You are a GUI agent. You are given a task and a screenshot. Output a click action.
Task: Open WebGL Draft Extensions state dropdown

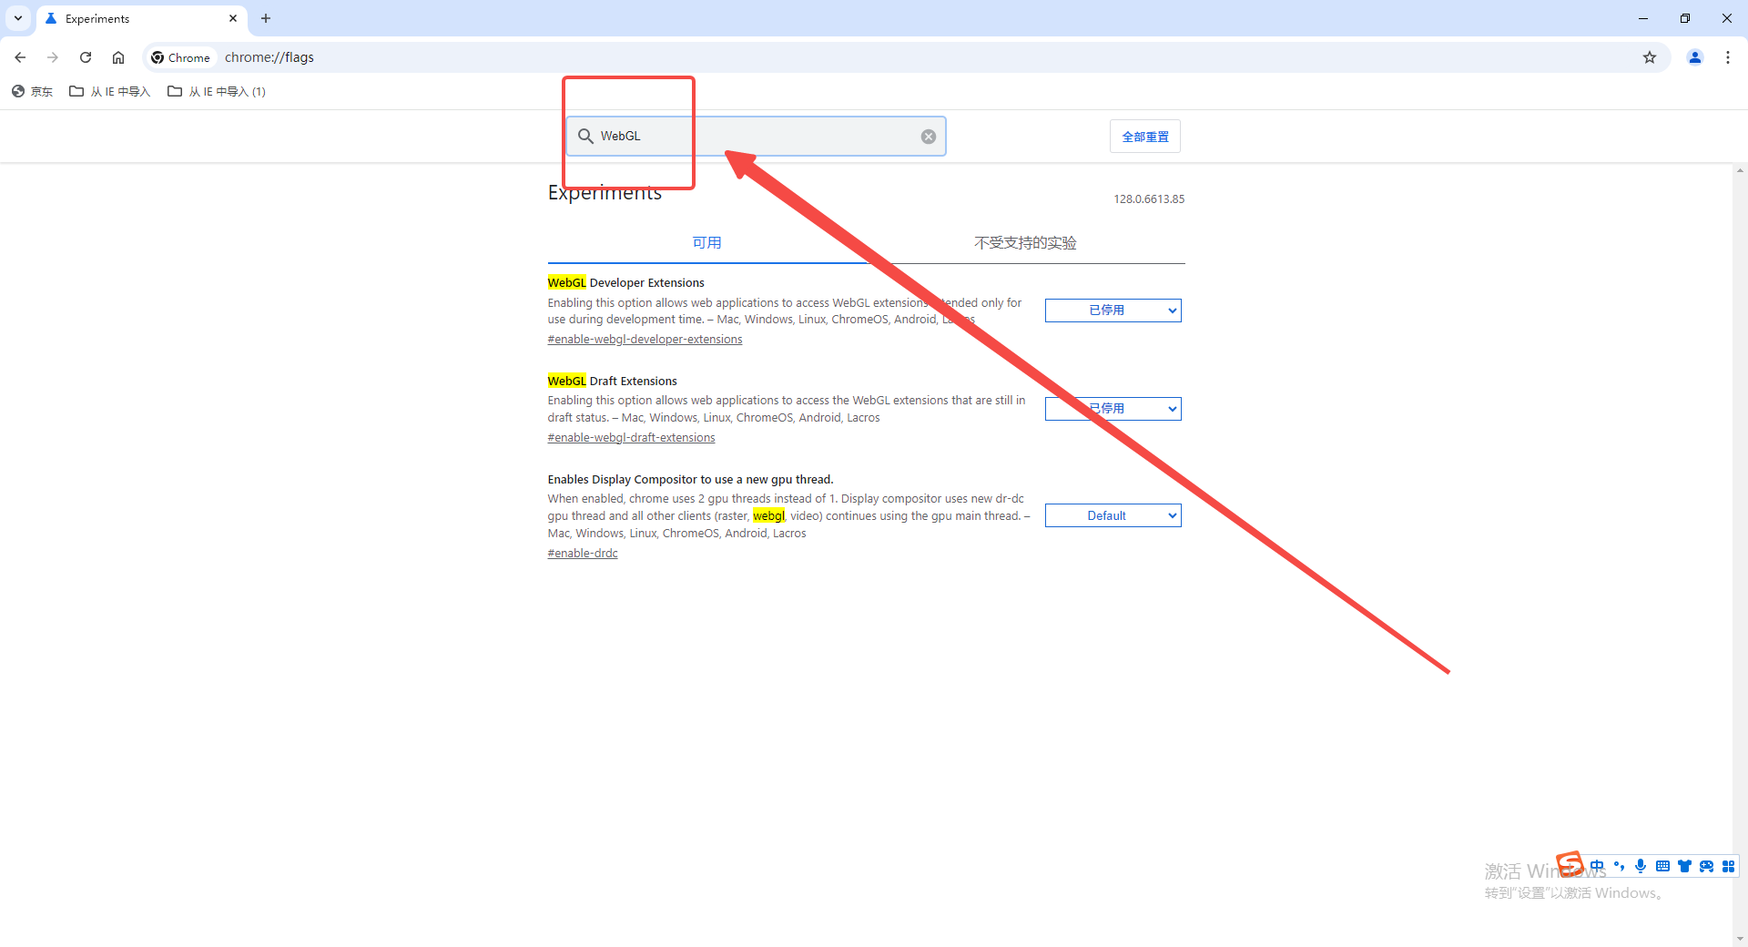click(1113, 409)
